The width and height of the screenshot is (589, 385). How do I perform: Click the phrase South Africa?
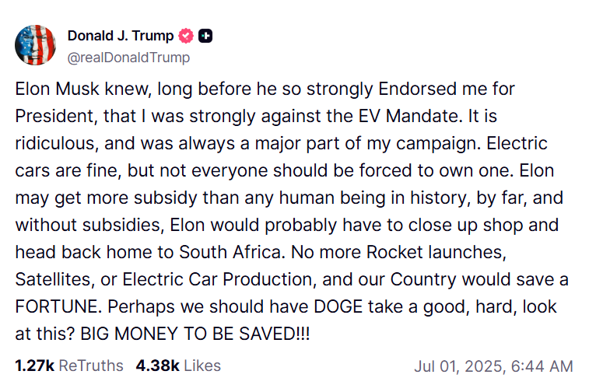tap(230, 252)
